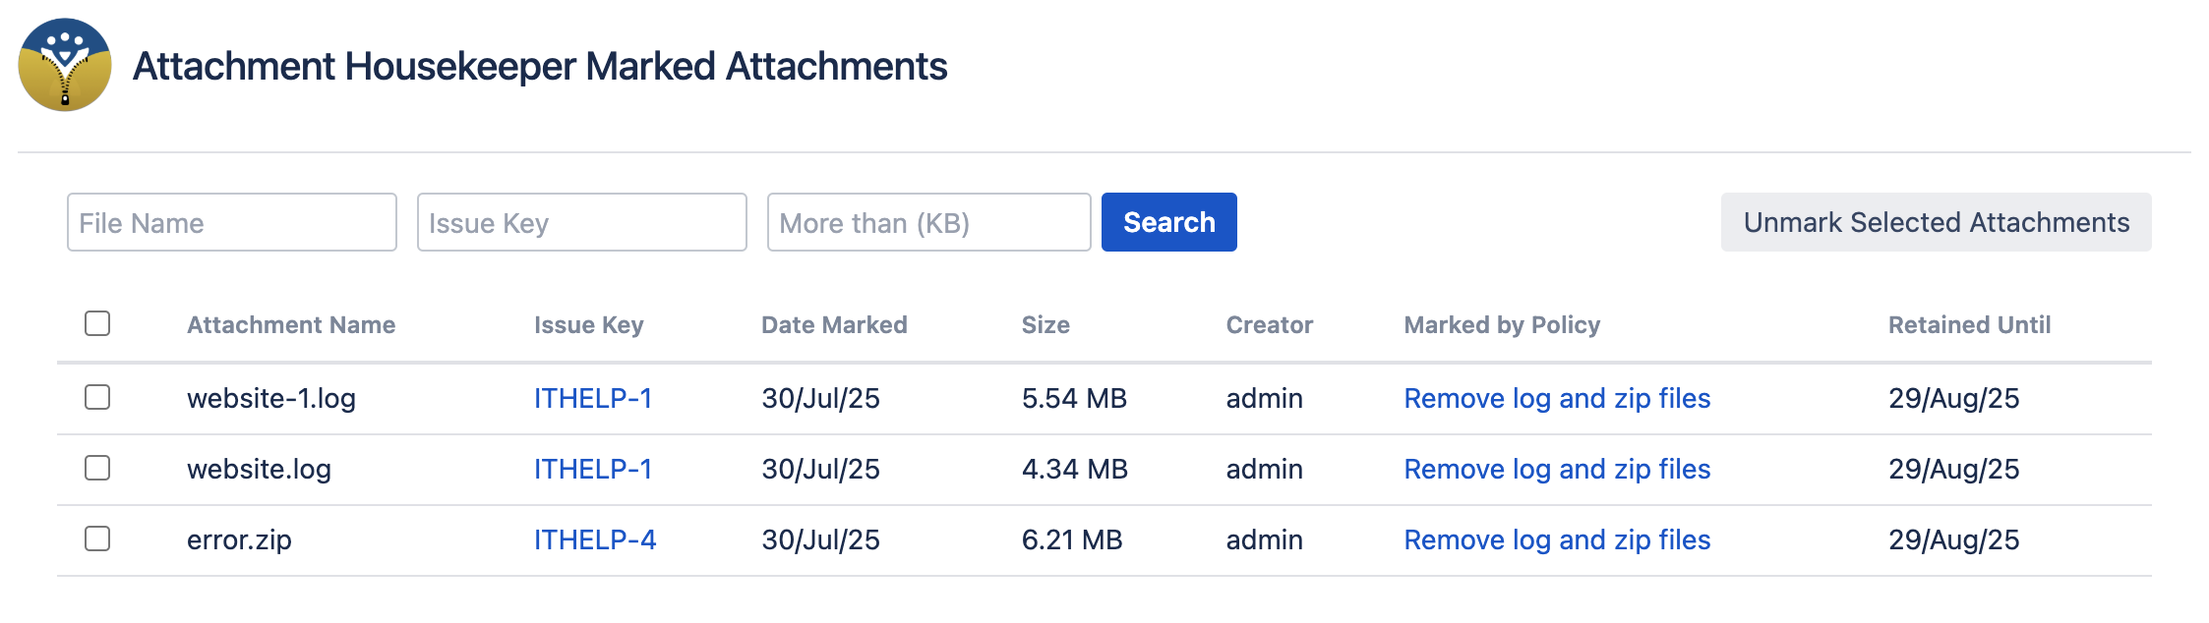
Task: Open the ITHELP-4 issue link
Action: pos(594,539)
